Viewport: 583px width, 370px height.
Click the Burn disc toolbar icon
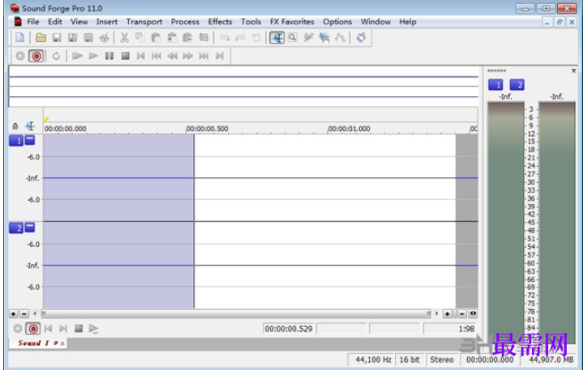point(105,37)
